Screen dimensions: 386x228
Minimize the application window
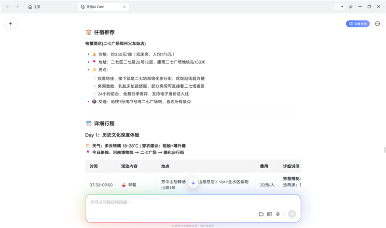pos(360,7)
